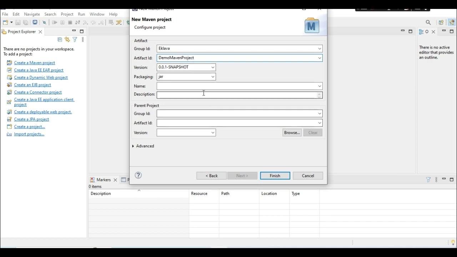This screenshot has height=257, width=457.
Task: Open the 0.0.1-SNAPSHOT Version dropdown
Action: (213, 67)
